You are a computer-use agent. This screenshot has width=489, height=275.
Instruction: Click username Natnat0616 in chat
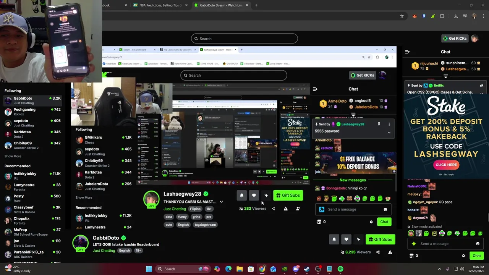tap(417, 186)
